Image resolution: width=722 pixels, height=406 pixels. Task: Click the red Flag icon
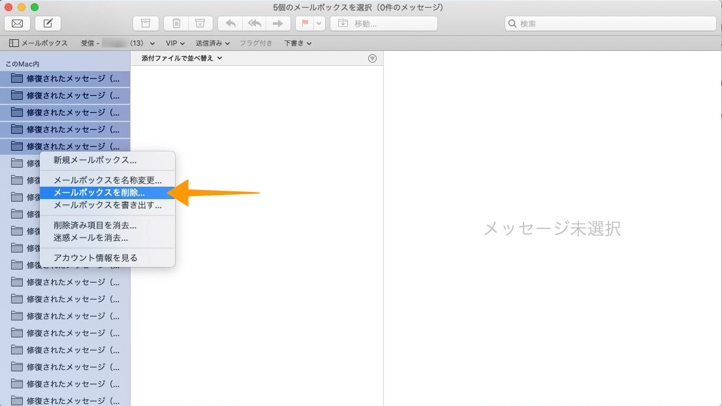click(305, 23)
